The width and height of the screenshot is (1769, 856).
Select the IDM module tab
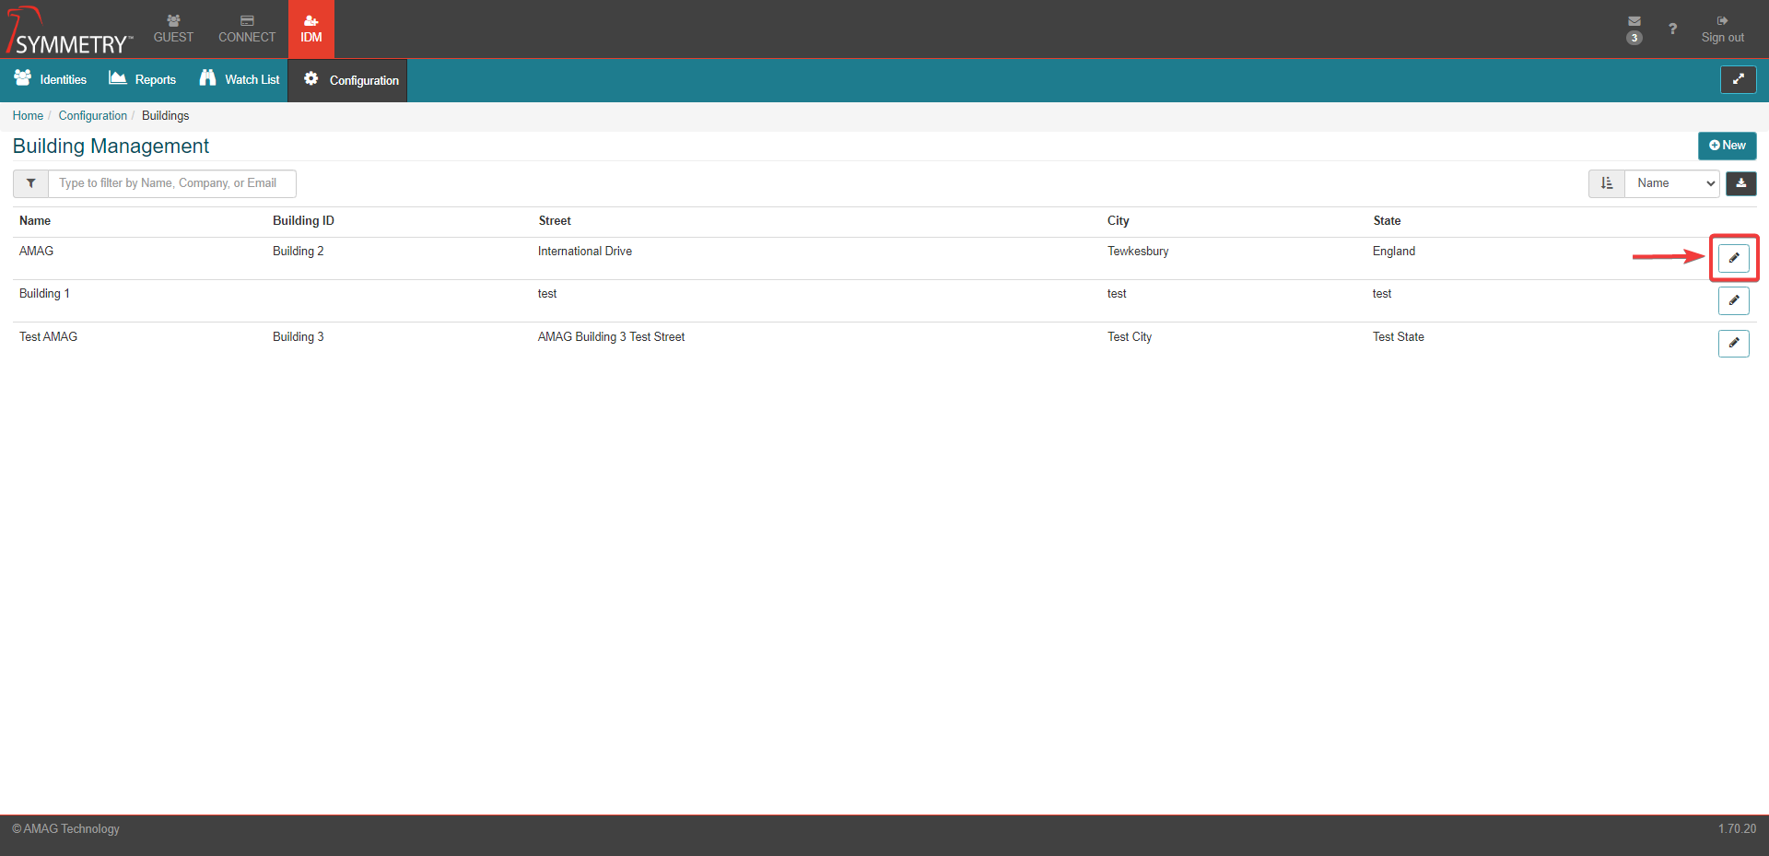click(x=311, y=29)
